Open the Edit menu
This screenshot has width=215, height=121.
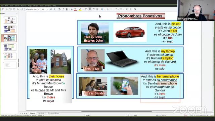point(7,6)
